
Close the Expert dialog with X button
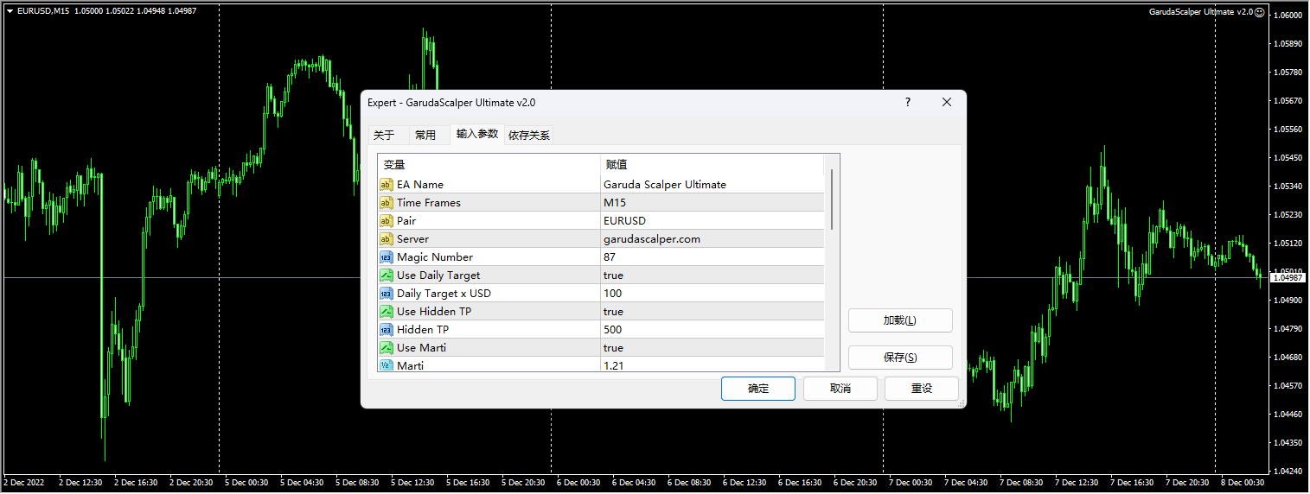947,102
